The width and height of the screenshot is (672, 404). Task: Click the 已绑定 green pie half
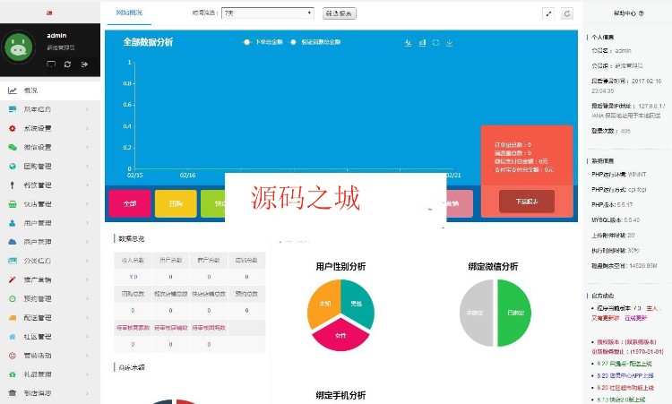[x=514, y=313]
